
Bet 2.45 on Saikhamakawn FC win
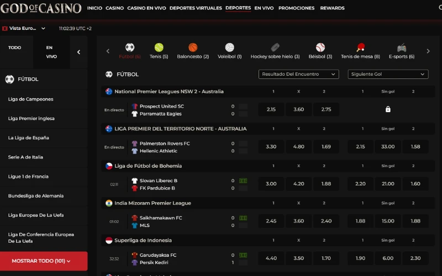[x=271, y=221]
